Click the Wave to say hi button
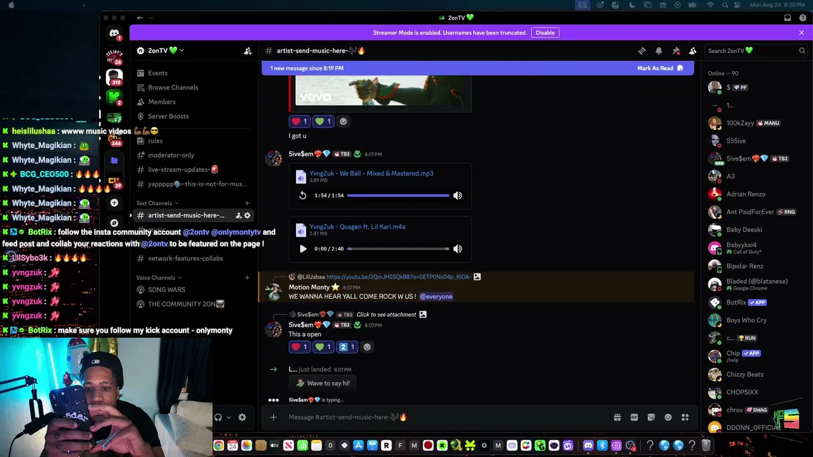This screenshot has height=457, width=813. (323, 383)
